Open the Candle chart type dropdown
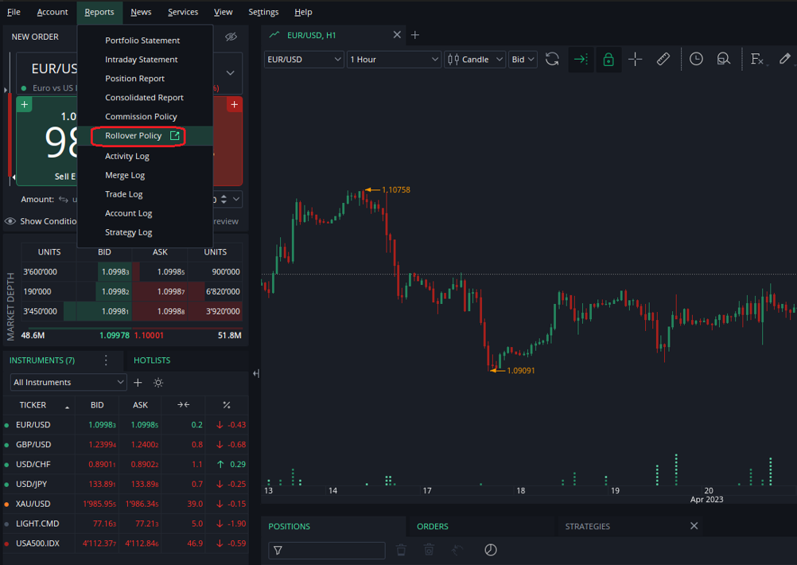797x565 pixels. pyautogui.click(x=475, y=60)
